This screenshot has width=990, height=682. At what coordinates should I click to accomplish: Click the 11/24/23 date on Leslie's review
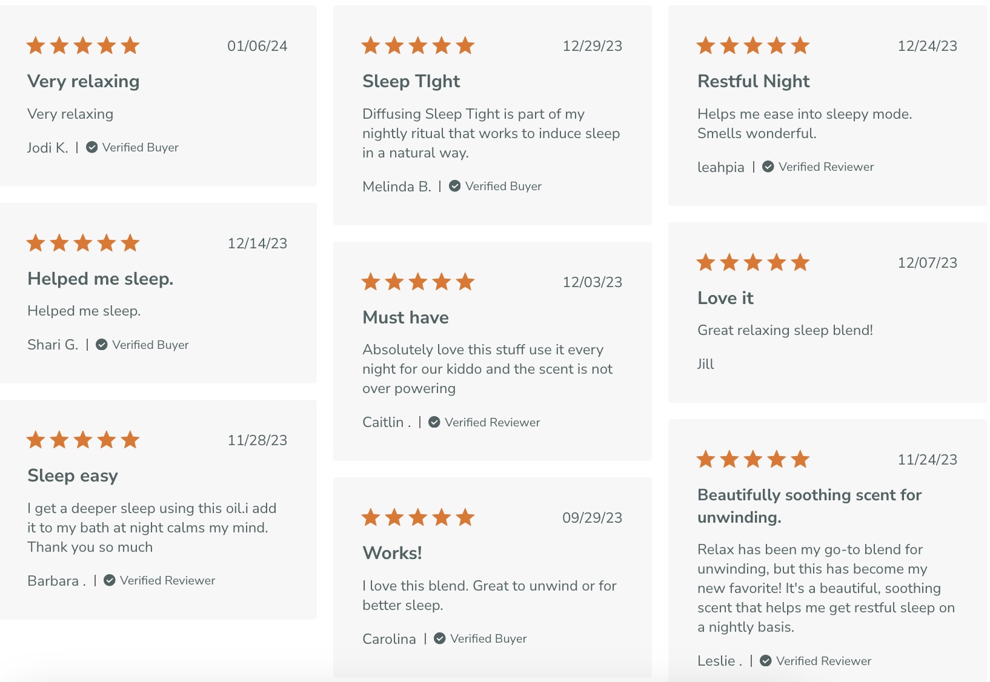tap(927, 460)
